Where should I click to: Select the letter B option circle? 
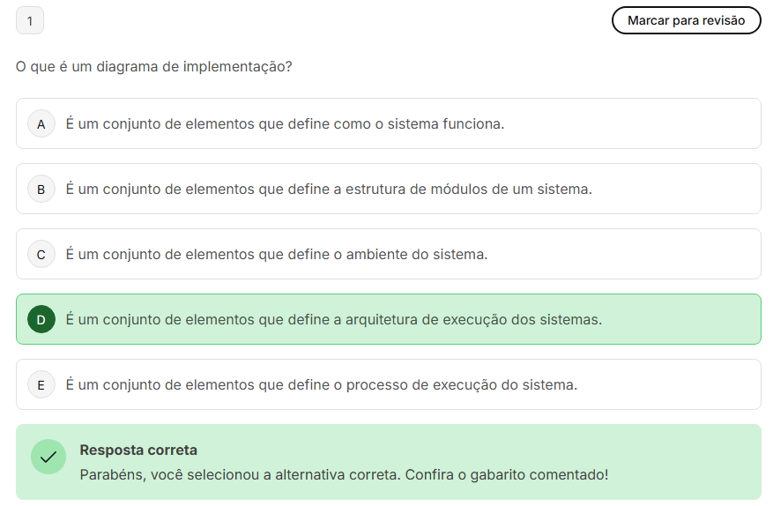click(x=41, y=189)
